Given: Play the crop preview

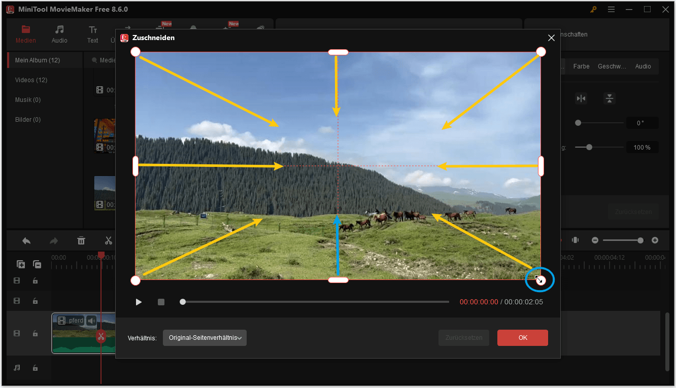Looking at the screenshot, I should pyautogui.click(x=139, y=302).
